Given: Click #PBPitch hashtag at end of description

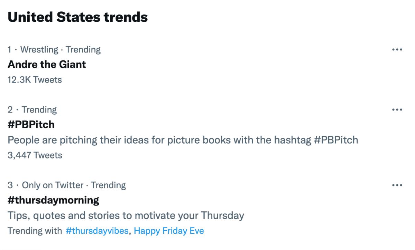Looking at the screenshot, I should pos(336,140).
